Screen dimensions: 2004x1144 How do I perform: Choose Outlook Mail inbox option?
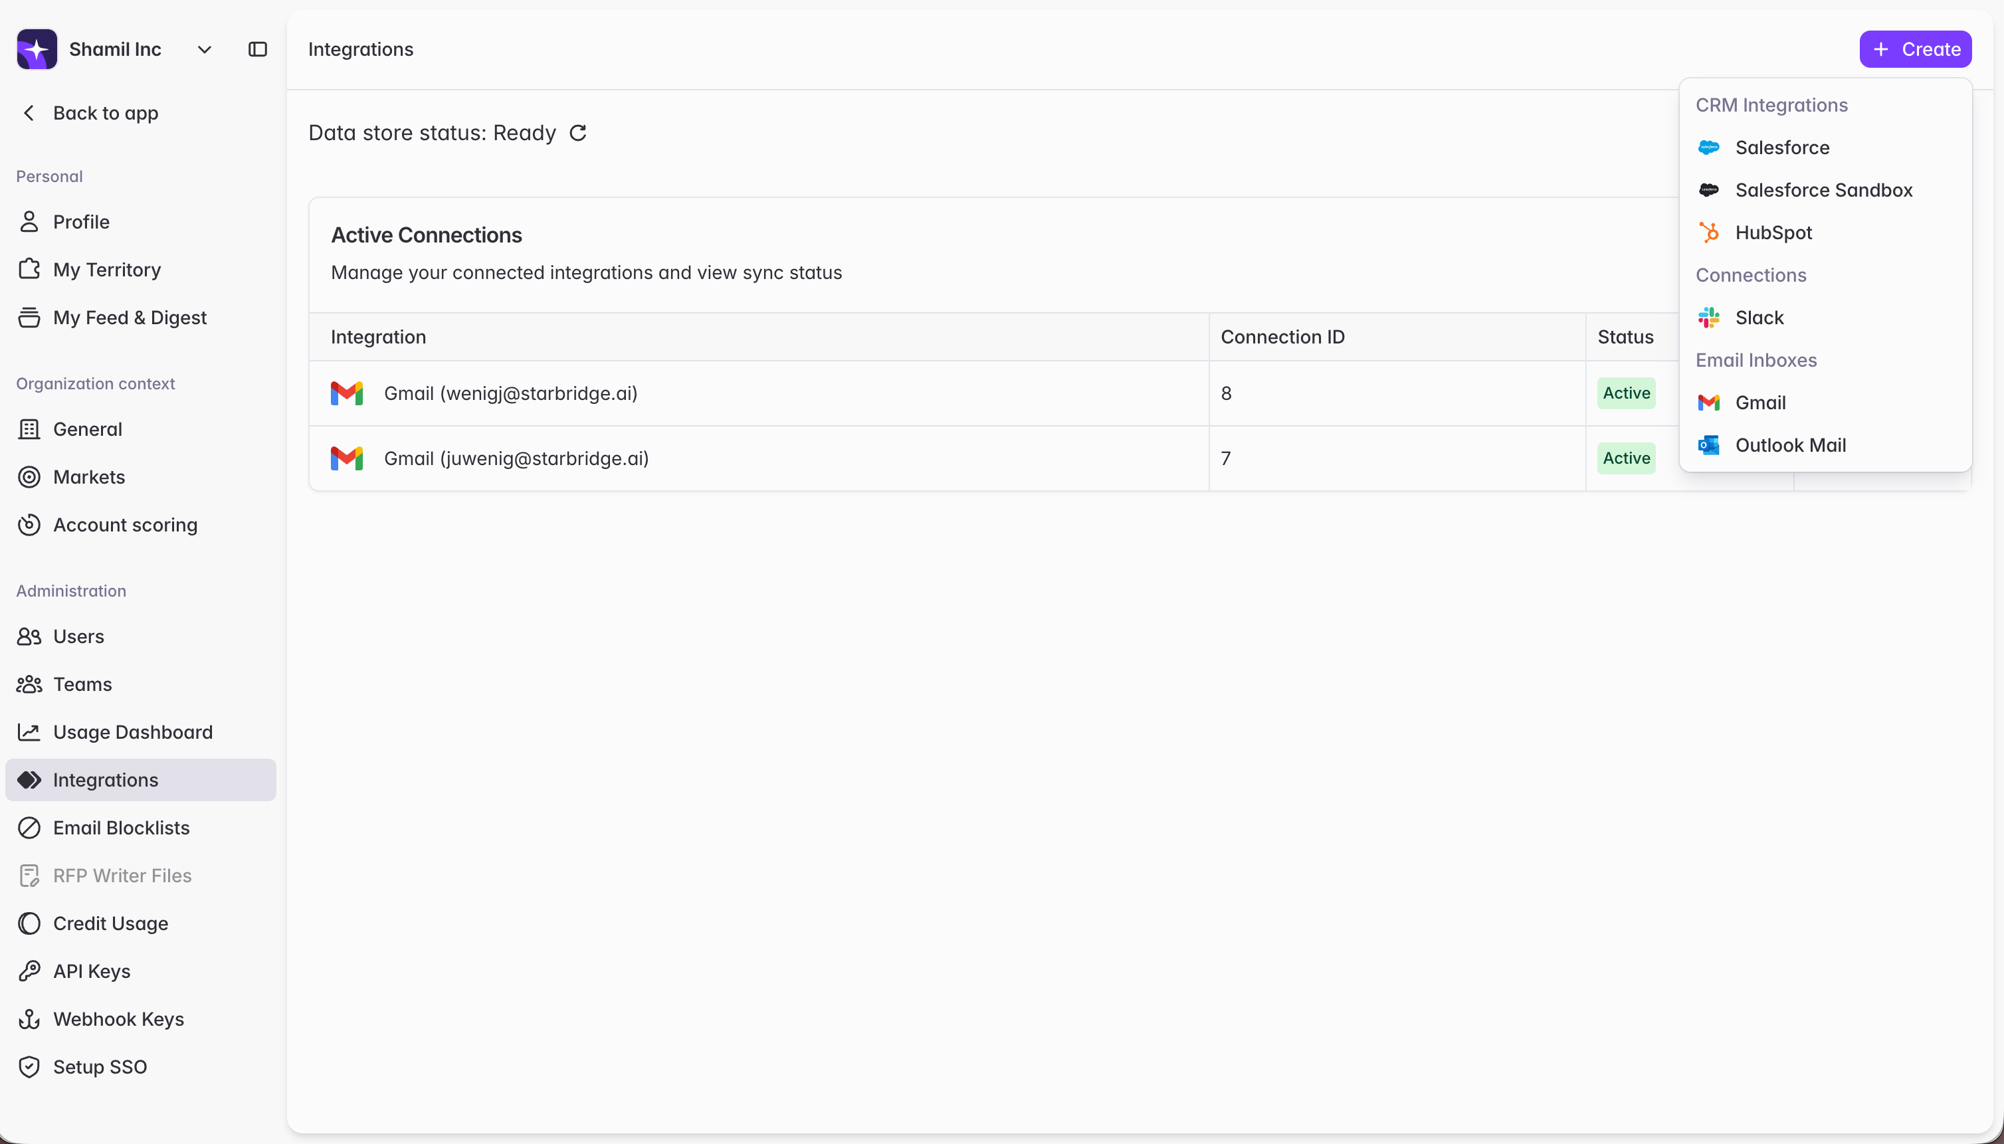[1825, 444]
